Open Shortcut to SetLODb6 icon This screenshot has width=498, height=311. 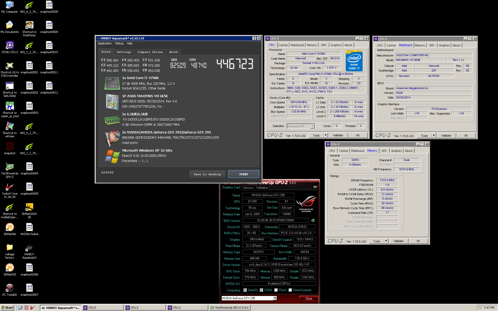click(x=10, y=89)
